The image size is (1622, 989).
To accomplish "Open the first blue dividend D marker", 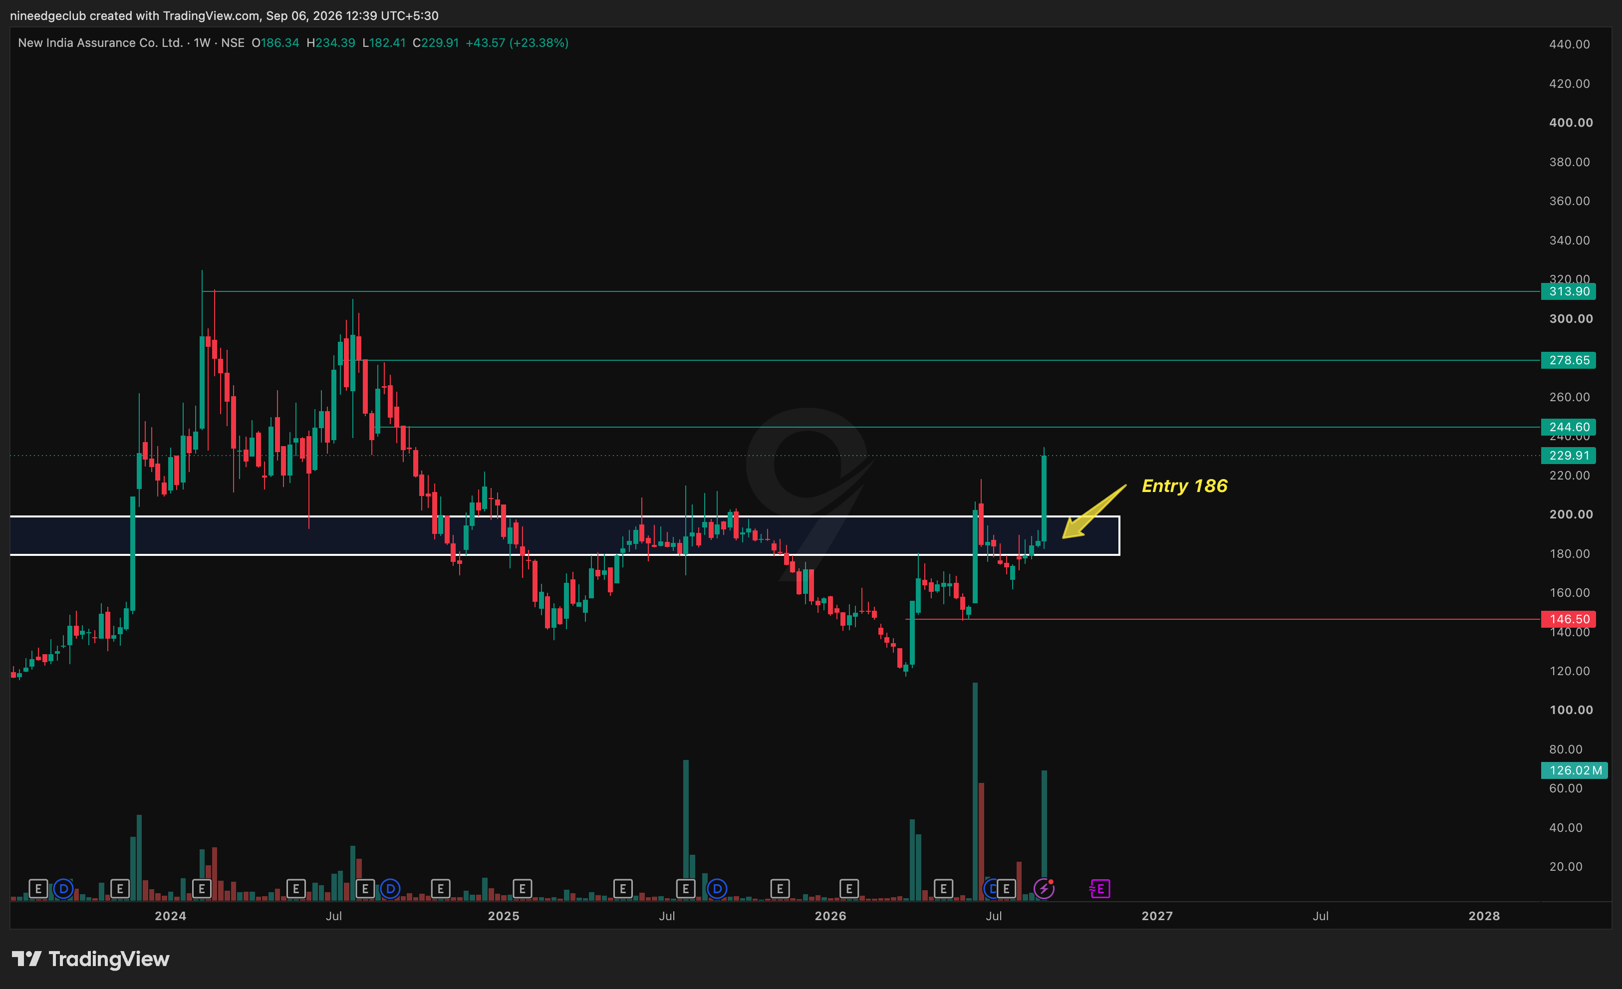I will (x=63, y=889).
